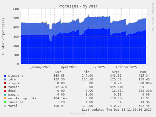
Task: Click dead average value 16.06u
Action: click(118, 91)
